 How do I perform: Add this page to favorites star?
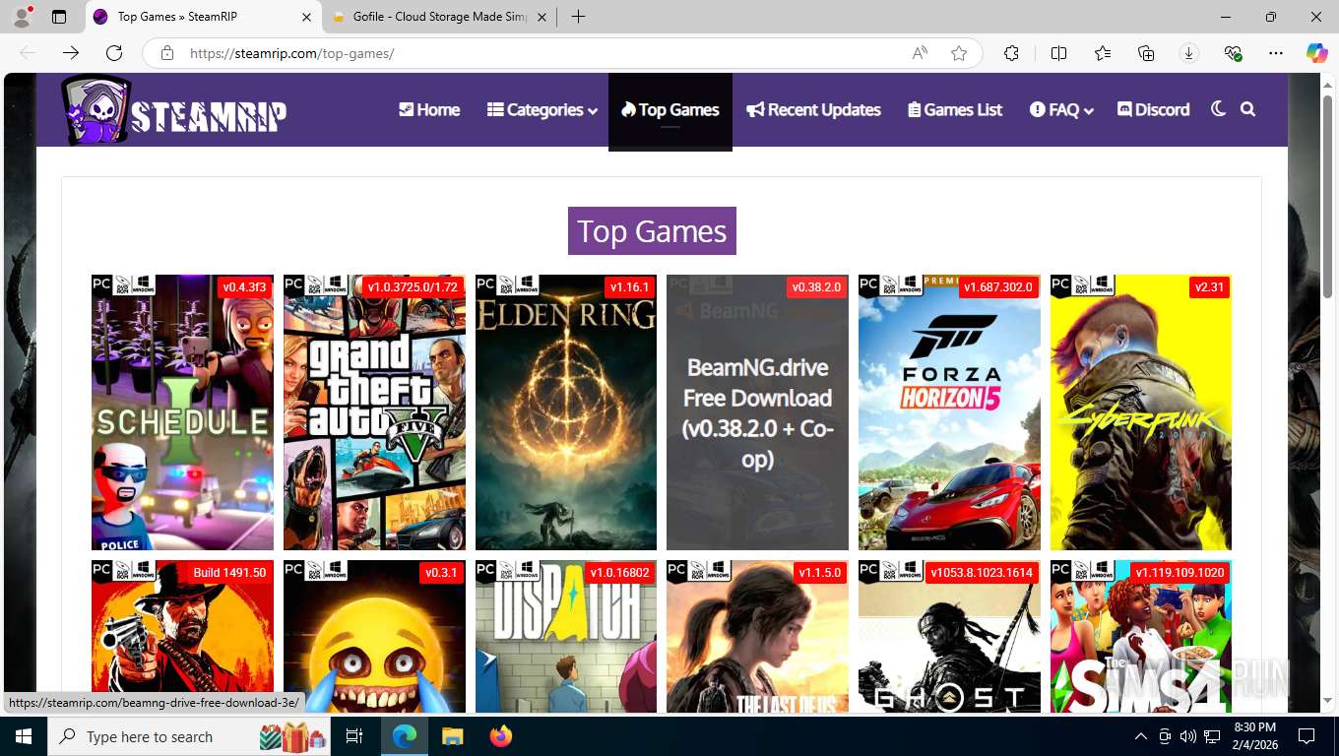click(959, 53)
